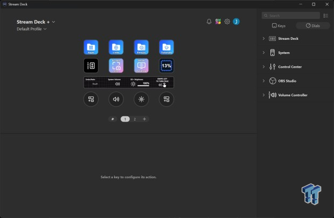Select the brightness sun dial
The width and height of the screenshot is (334, 218).
tap(141, 99)
